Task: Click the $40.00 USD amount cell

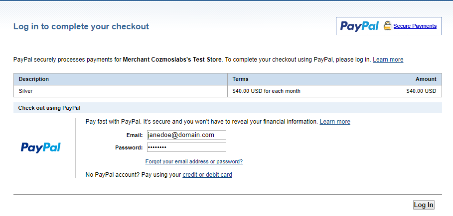Action: point(421,91)
